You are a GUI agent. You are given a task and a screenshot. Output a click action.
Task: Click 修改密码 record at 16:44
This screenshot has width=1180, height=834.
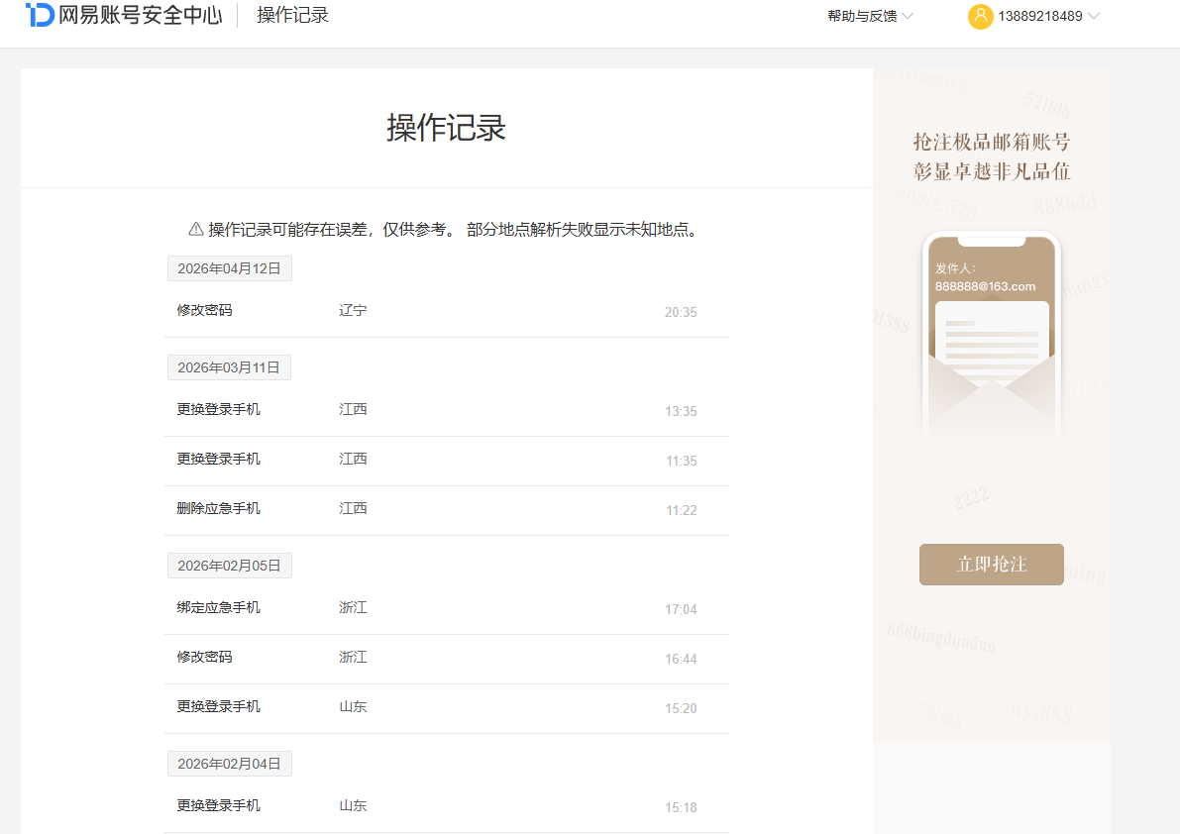[x=205, y=658]
